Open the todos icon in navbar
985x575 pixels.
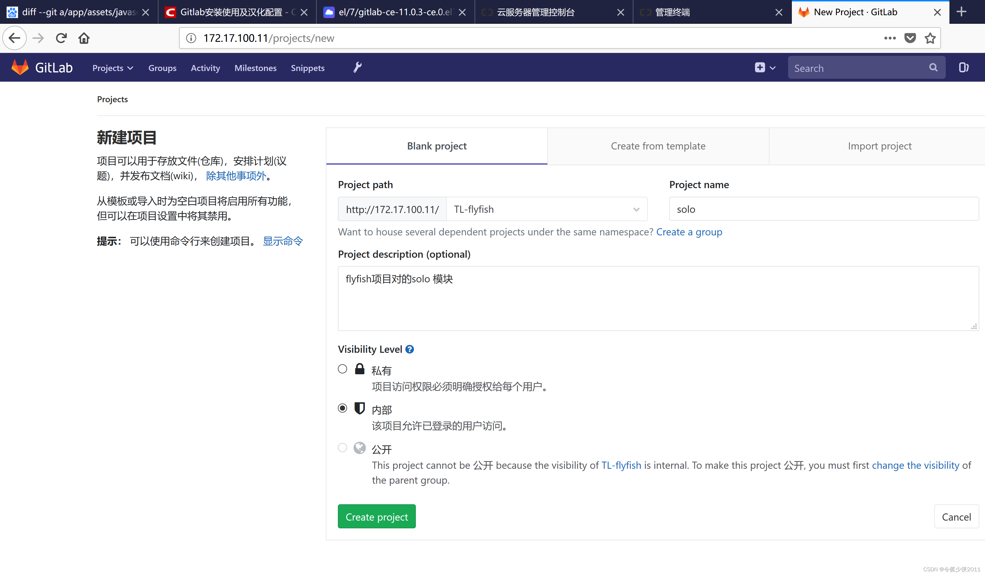(964, 68)
